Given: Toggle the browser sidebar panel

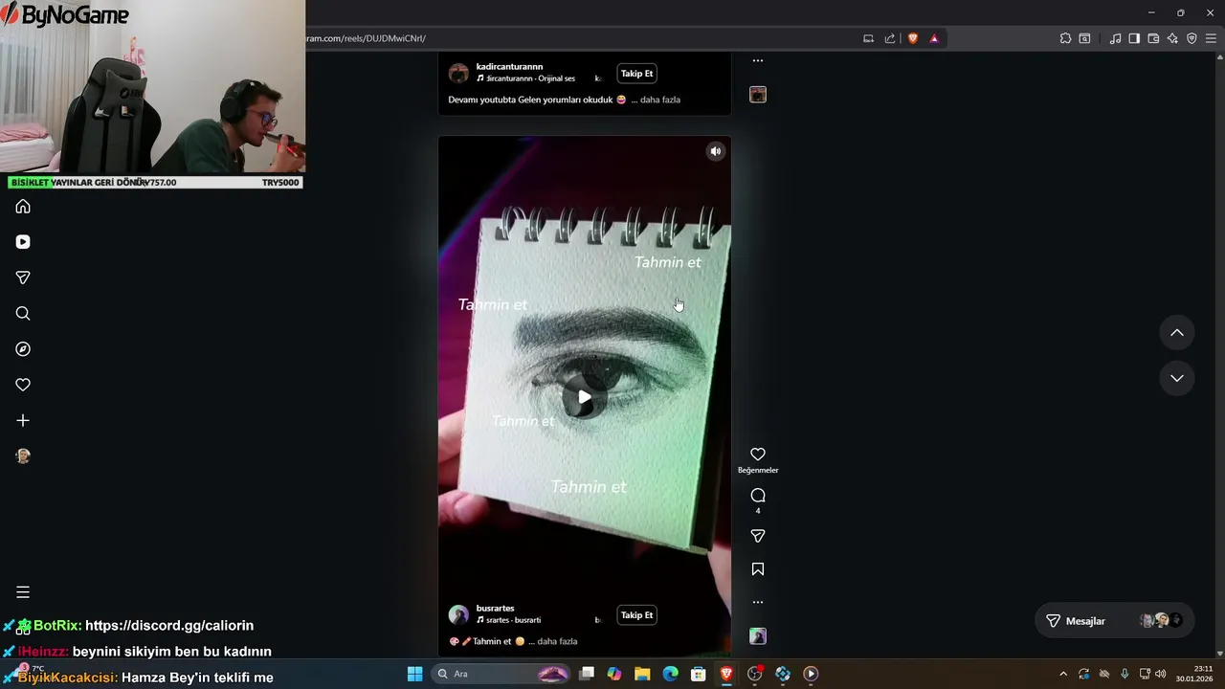Looking at the screenshot, I should coord(1134,38).
